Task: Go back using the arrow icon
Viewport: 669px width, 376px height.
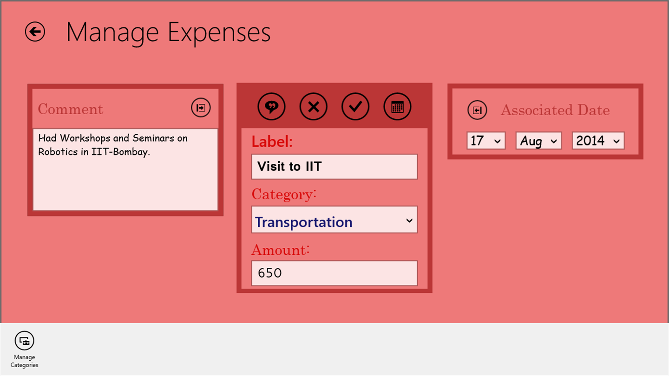Action: tap(35, 32)
